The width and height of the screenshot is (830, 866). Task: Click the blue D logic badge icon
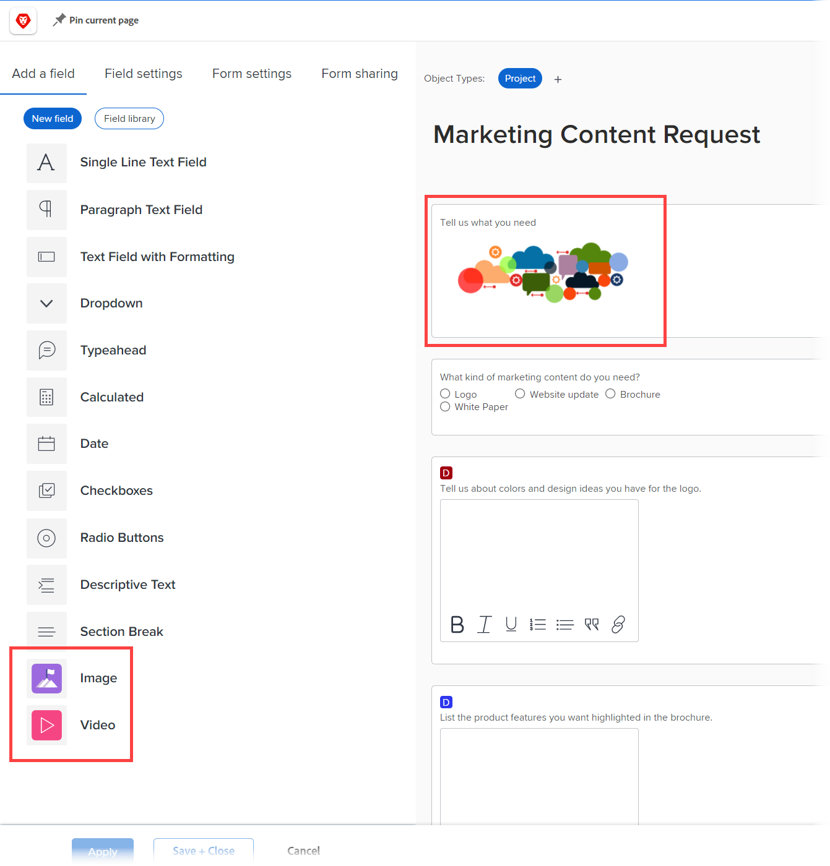point(446,702)
